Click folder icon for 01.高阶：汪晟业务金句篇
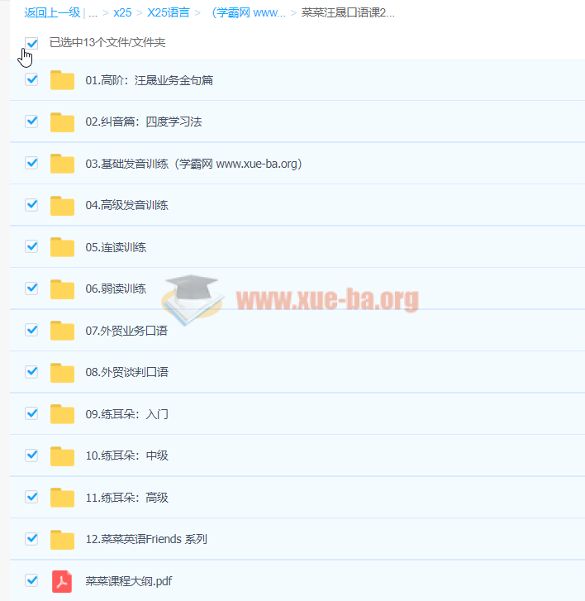 pos(62,80)
